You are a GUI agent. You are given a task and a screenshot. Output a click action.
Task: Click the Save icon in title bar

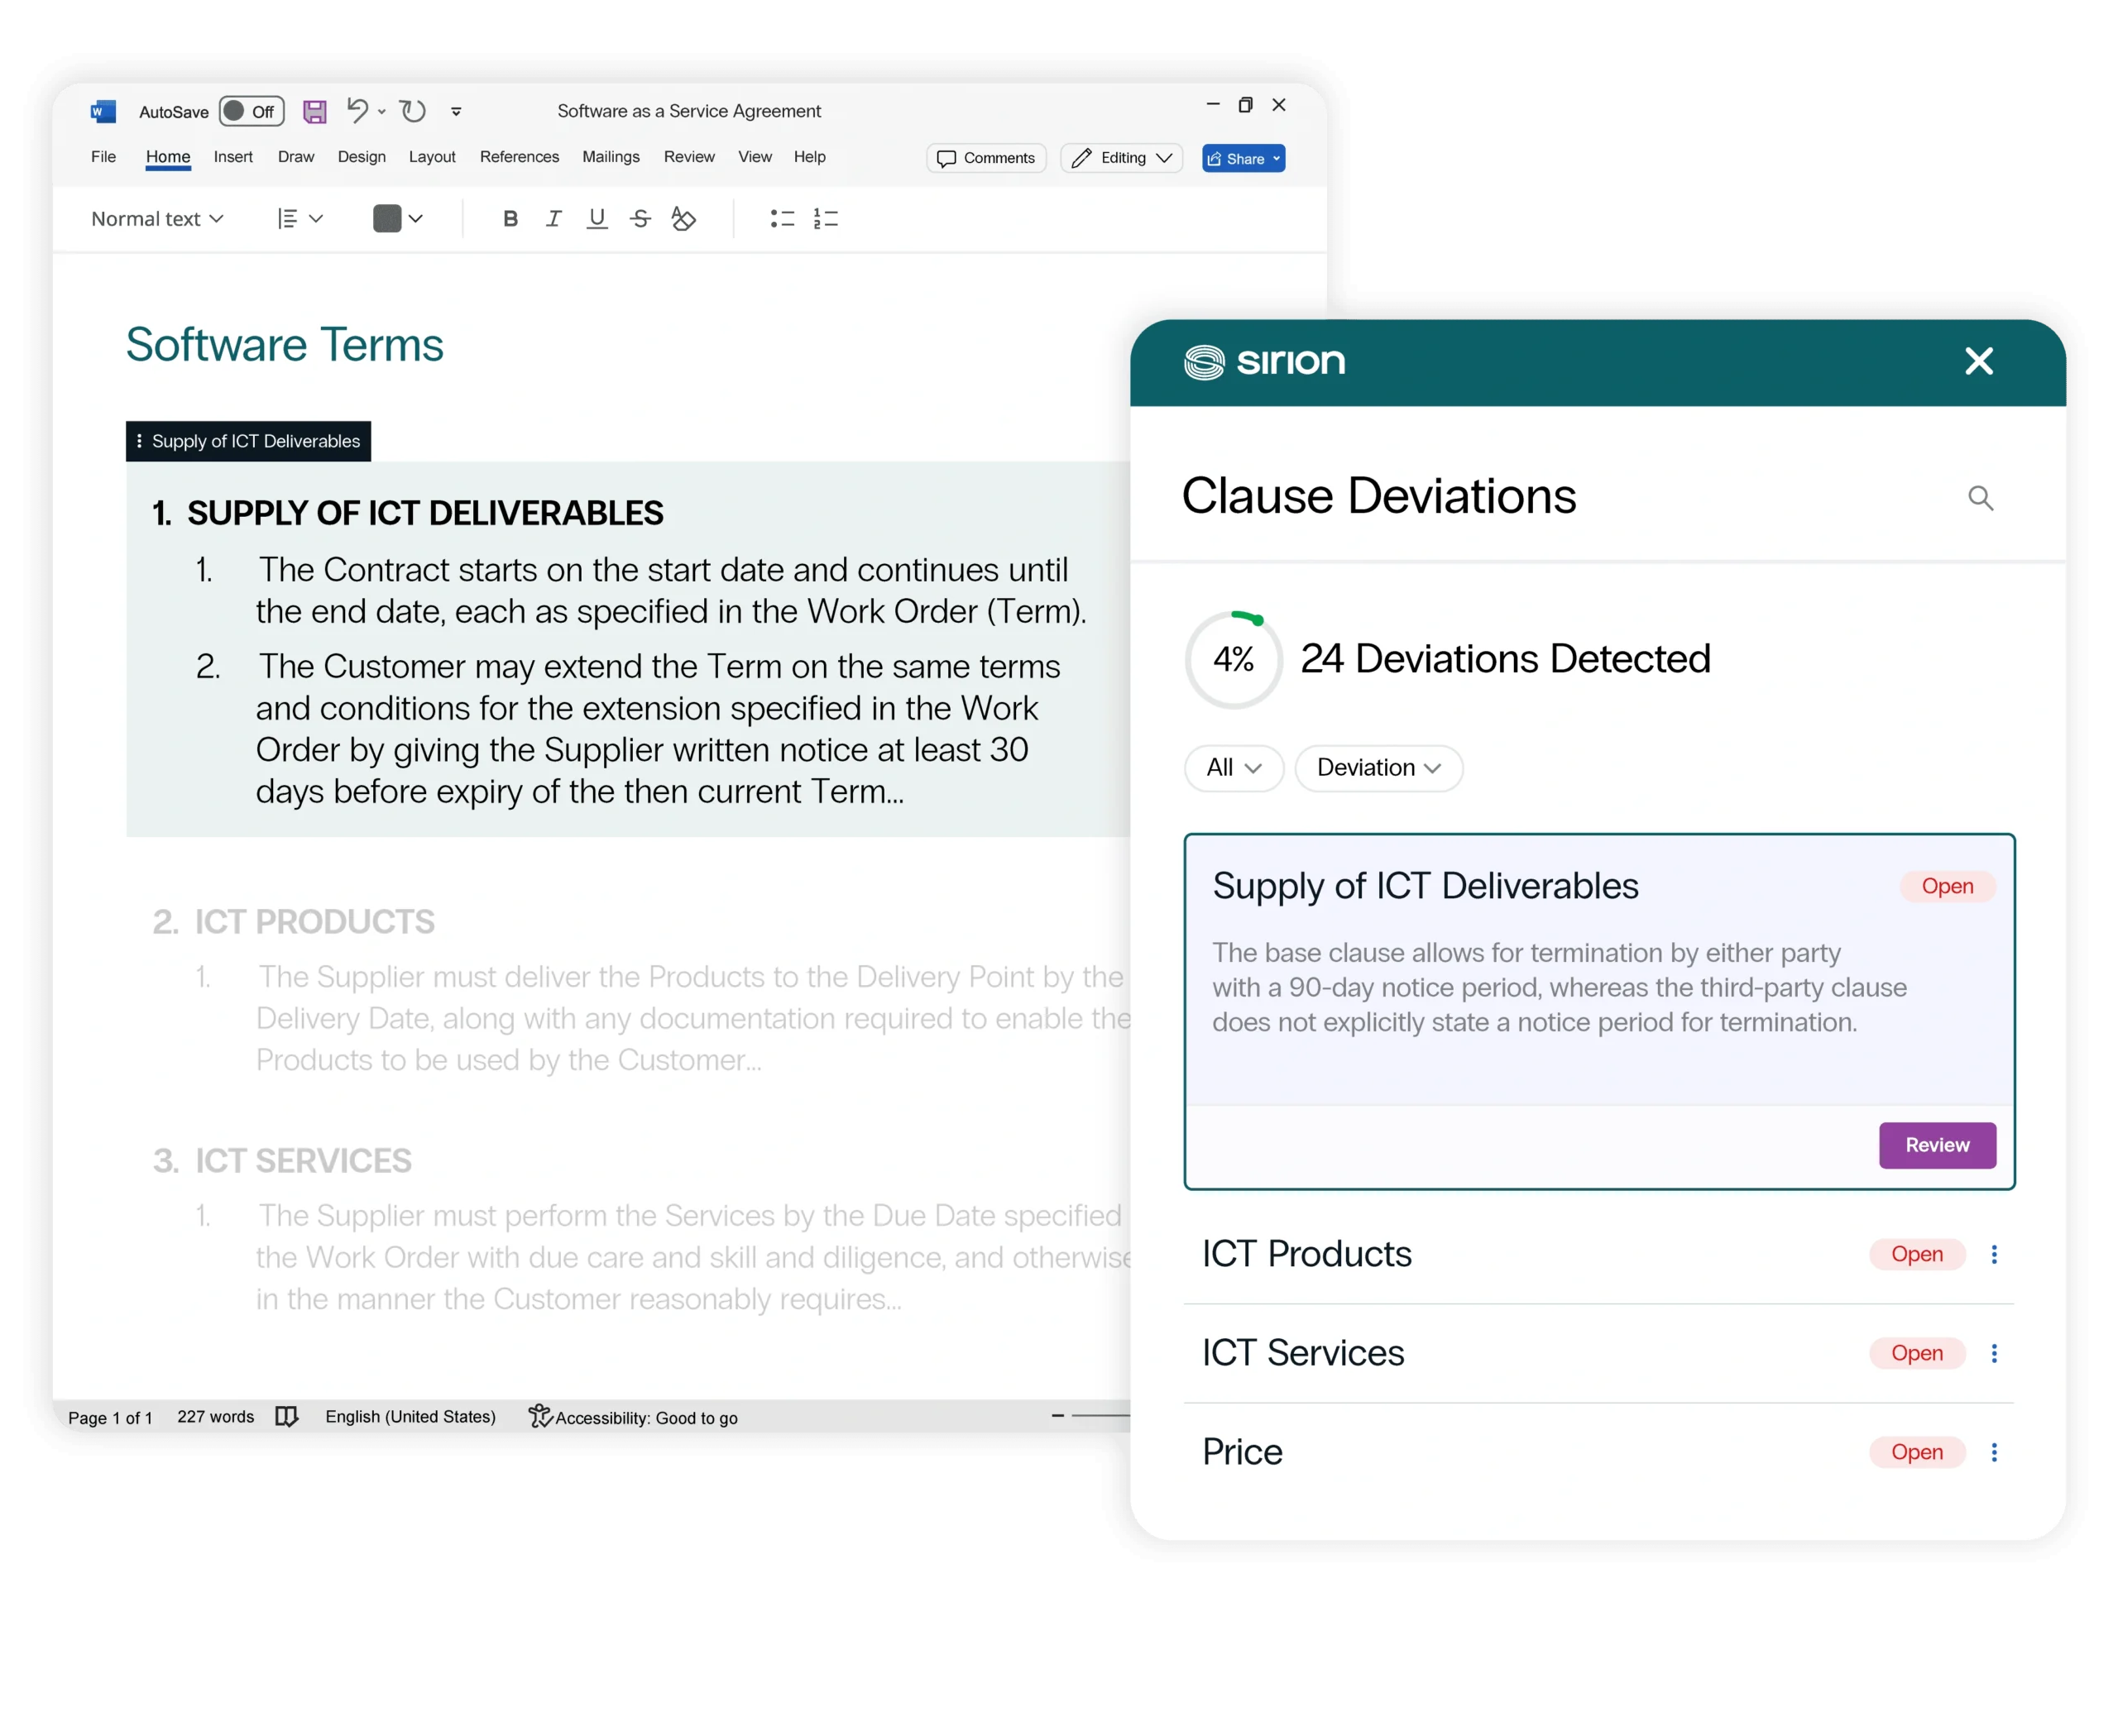coord(314,111)
